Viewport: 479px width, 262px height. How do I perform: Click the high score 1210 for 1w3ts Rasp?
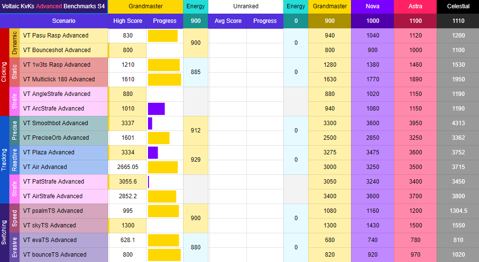click(x=128, y=65)
